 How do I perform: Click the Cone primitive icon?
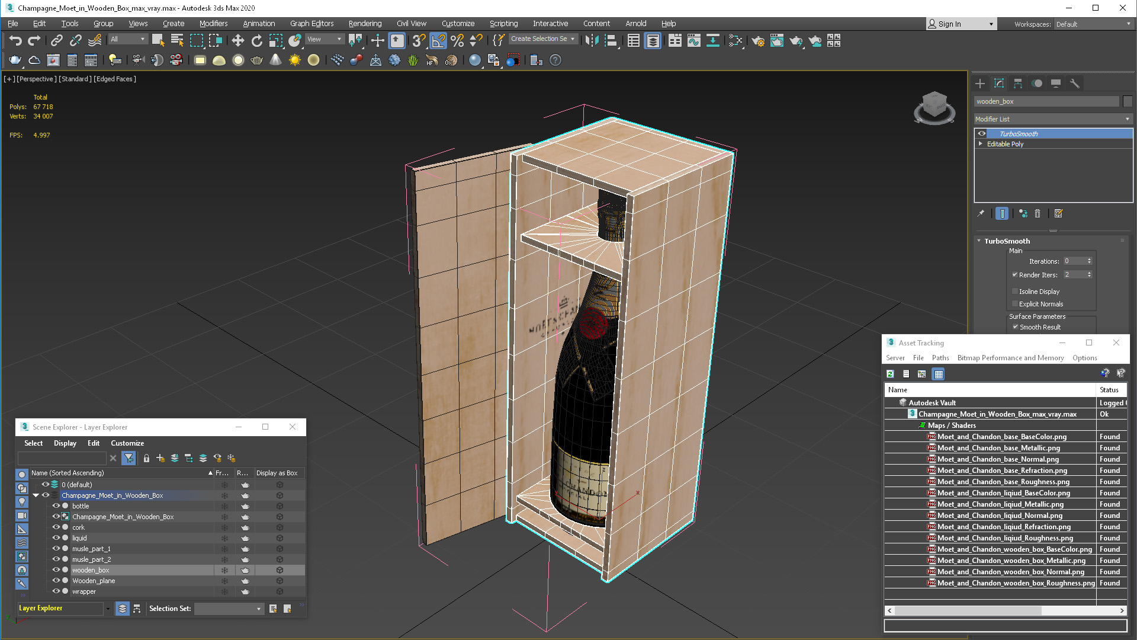pos(275,60)
